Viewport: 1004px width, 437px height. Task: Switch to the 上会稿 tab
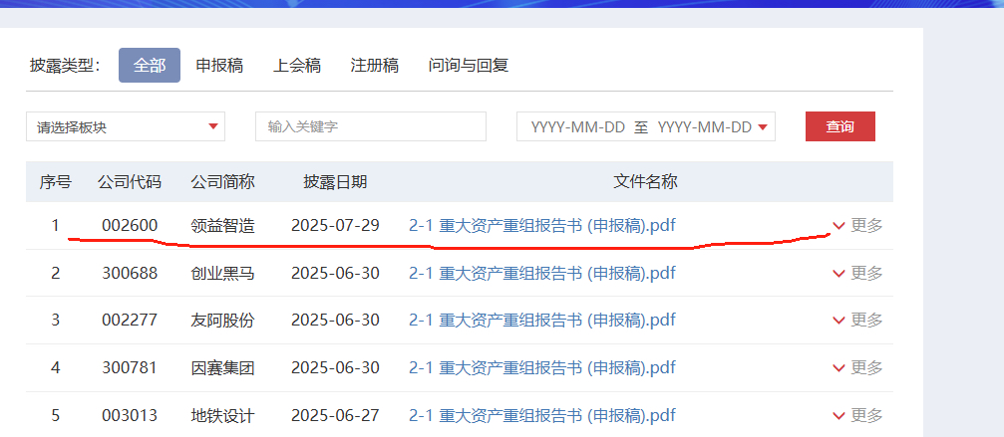pos(296,65)
